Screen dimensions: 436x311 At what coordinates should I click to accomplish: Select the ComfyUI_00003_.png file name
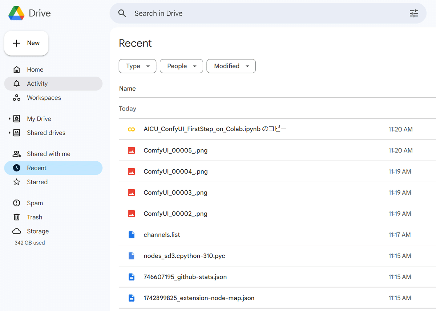(x=175, y=193)
